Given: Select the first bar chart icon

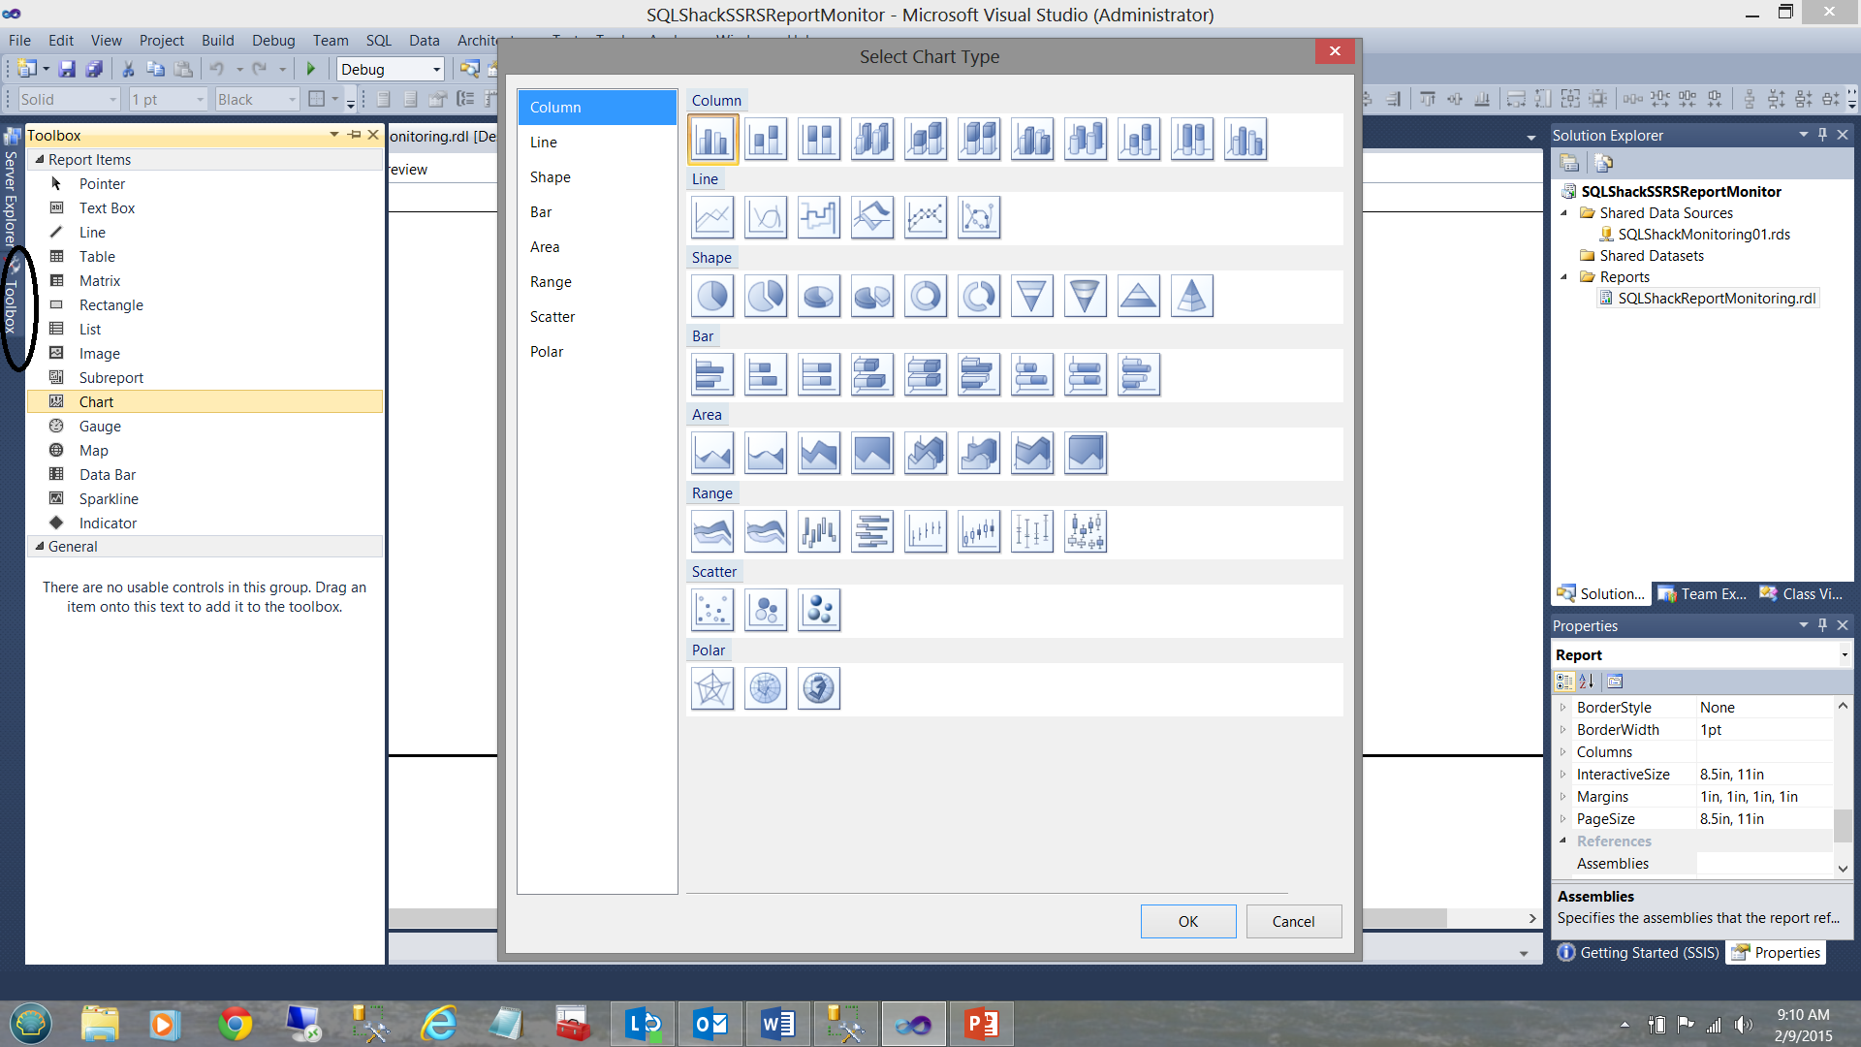Looking at the screenshot, I should (x=712, y=374).
